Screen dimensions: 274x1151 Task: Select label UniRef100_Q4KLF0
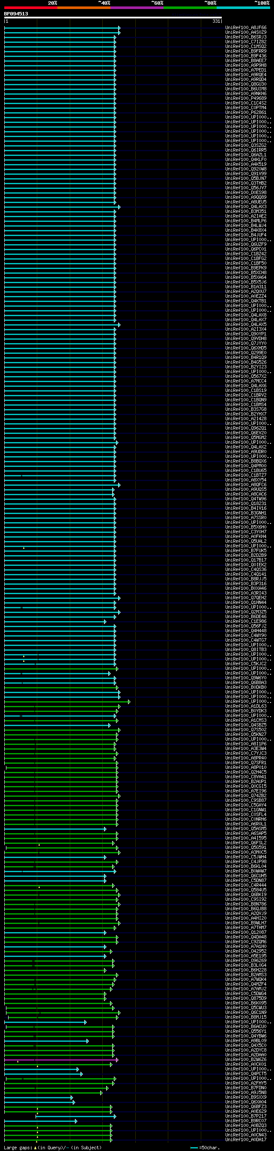point(246,159)
